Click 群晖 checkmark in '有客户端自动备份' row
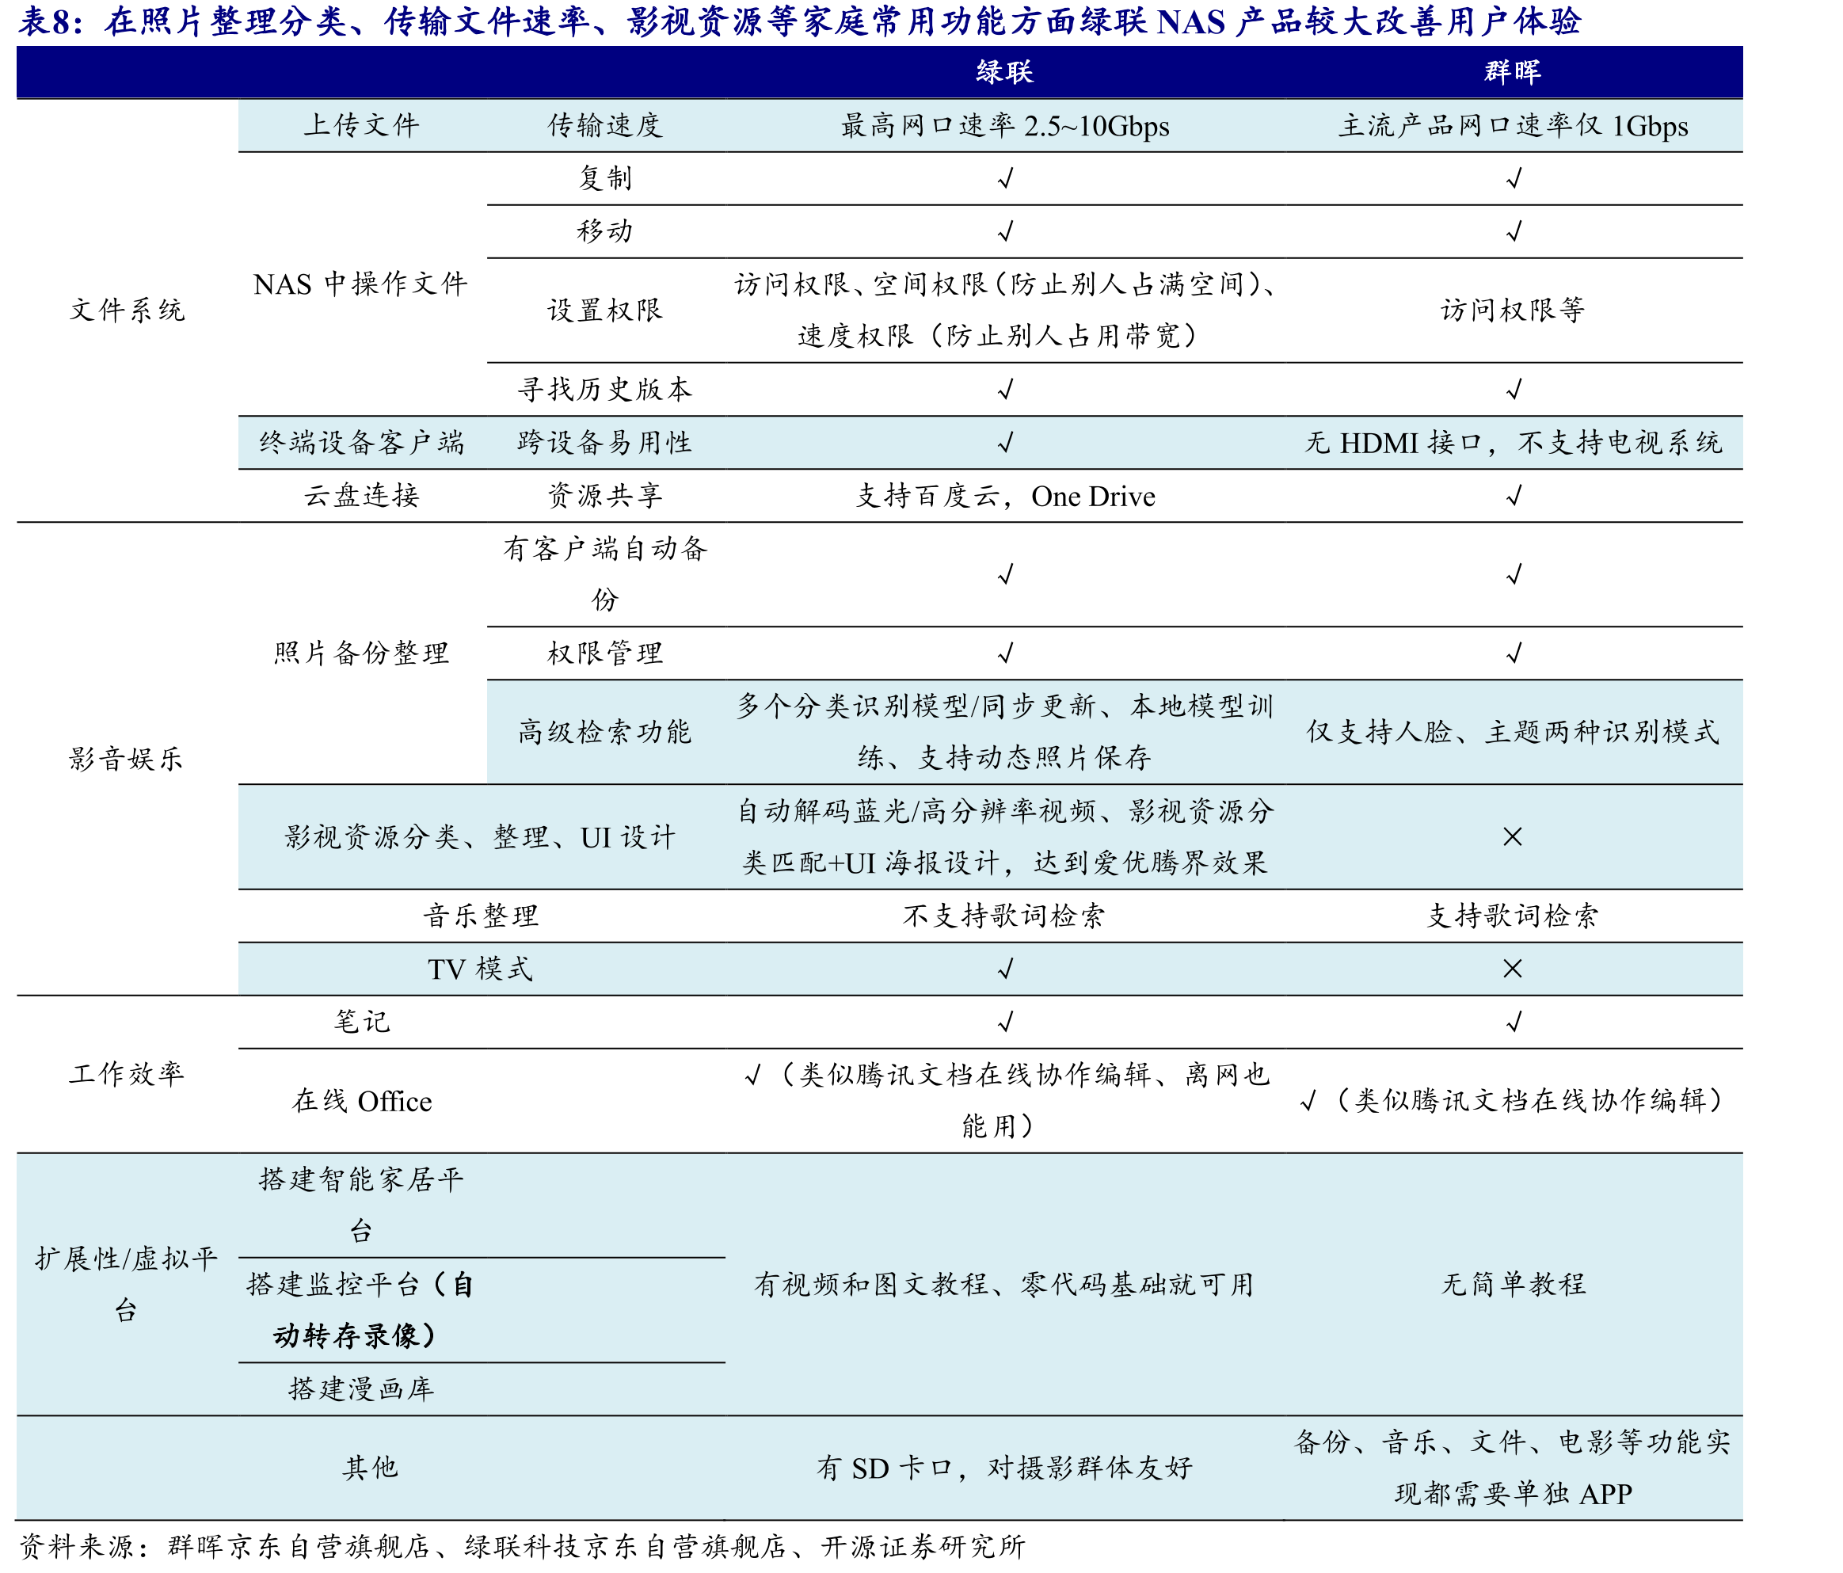Viewport: 1843px width, 1573px height. [1513, 575]
